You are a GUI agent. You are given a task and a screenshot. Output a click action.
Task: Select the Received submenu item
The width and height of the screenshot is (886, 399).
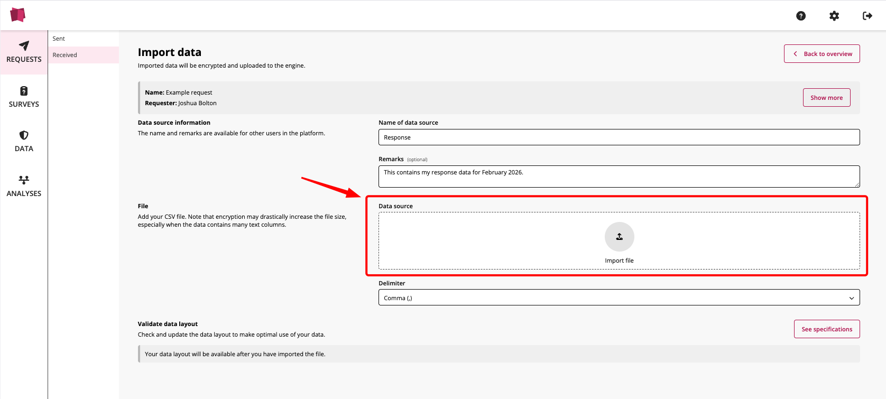point(65,55)
